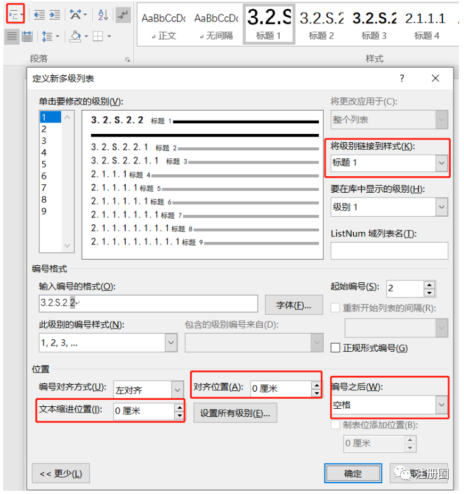Click the increase indent icon

[54, 15]
